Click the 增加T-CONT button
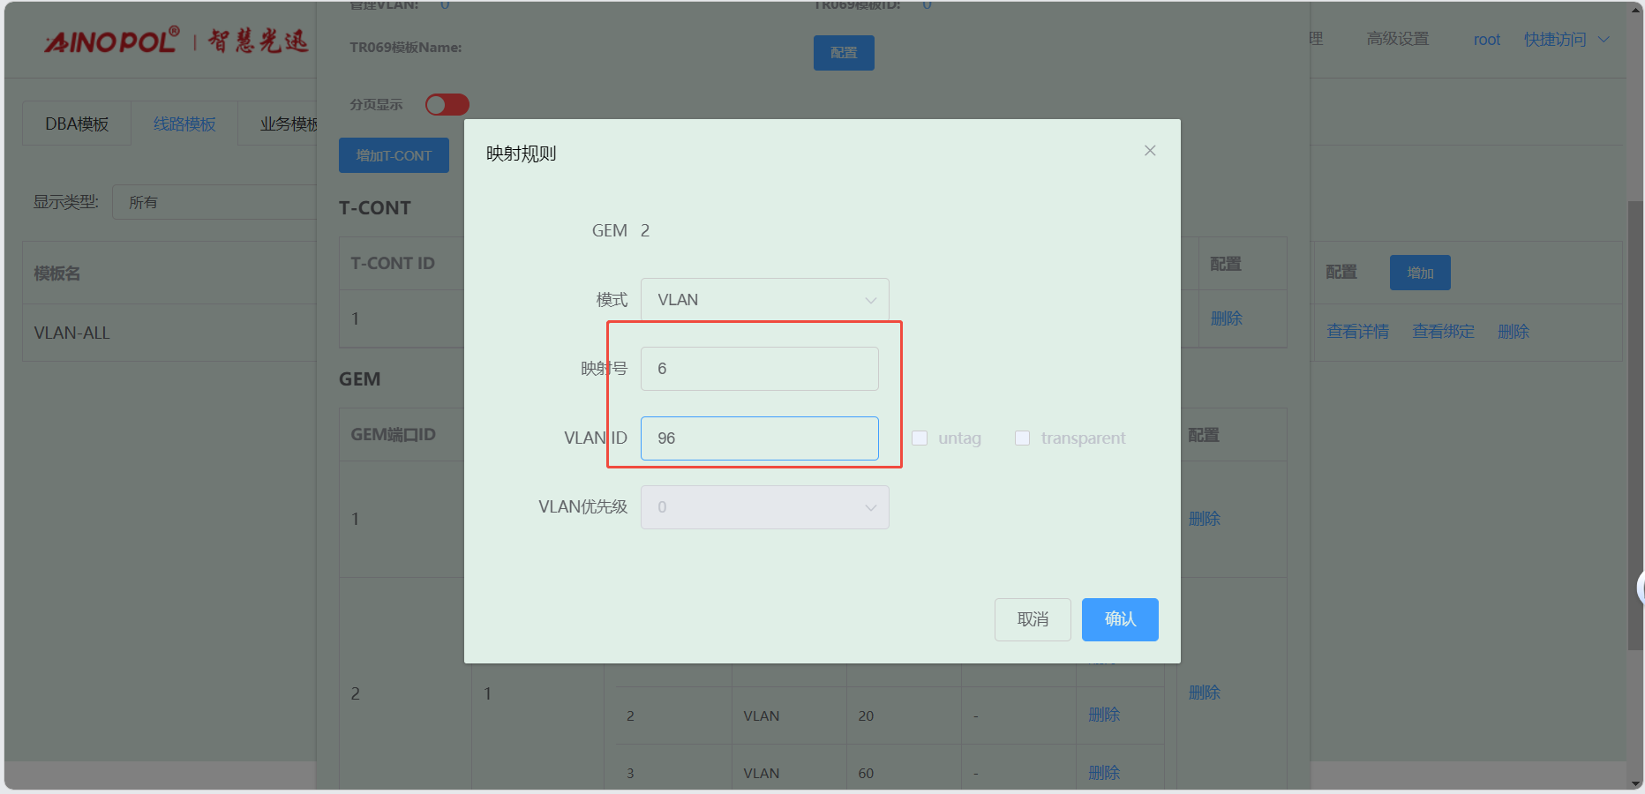The height and width of the screenshot is (794, 1645). tap(394, 155)
